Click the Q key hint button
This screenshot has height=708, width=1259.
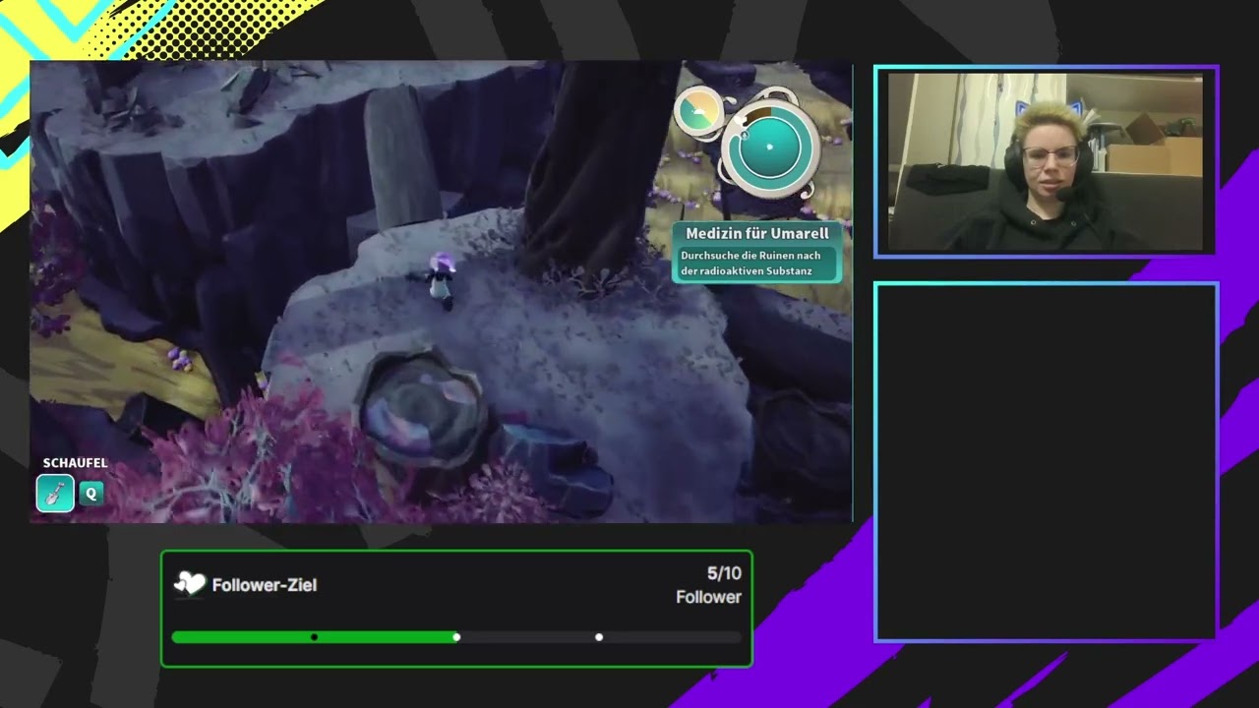tap(91, 494)
